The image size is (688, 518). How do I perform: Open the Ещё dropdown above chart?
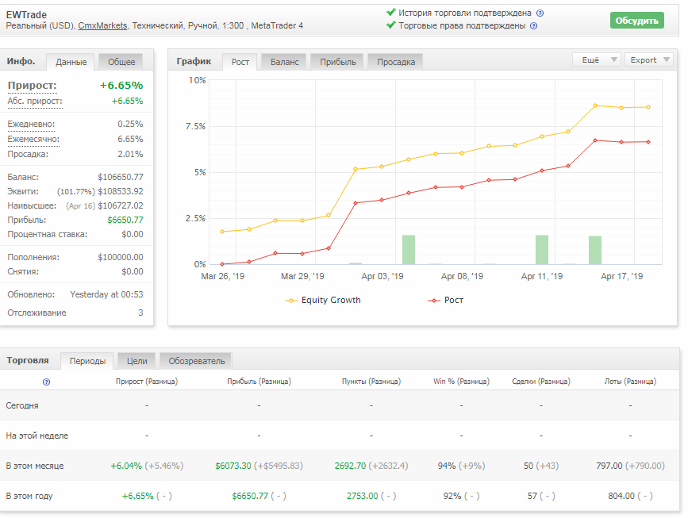596,59
